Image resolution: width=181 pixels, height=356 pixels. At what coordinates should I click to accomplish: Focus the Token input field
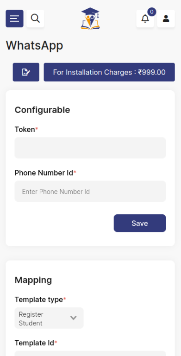point(90,148)
